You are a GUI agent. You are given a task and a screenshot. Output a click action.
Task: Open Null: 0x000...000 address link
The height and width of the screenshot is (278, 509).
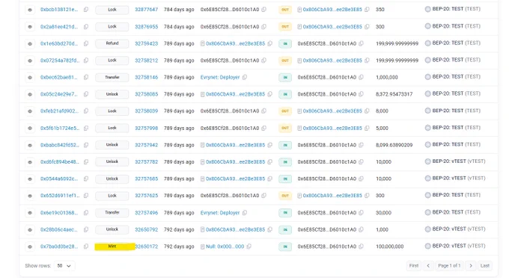tap(225, 247)
